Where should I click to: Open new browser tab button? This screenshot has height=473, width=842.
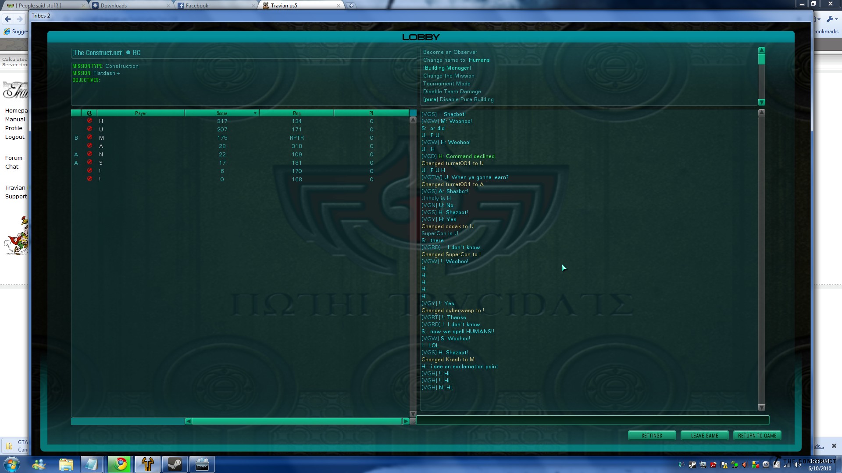coord(351,6)
